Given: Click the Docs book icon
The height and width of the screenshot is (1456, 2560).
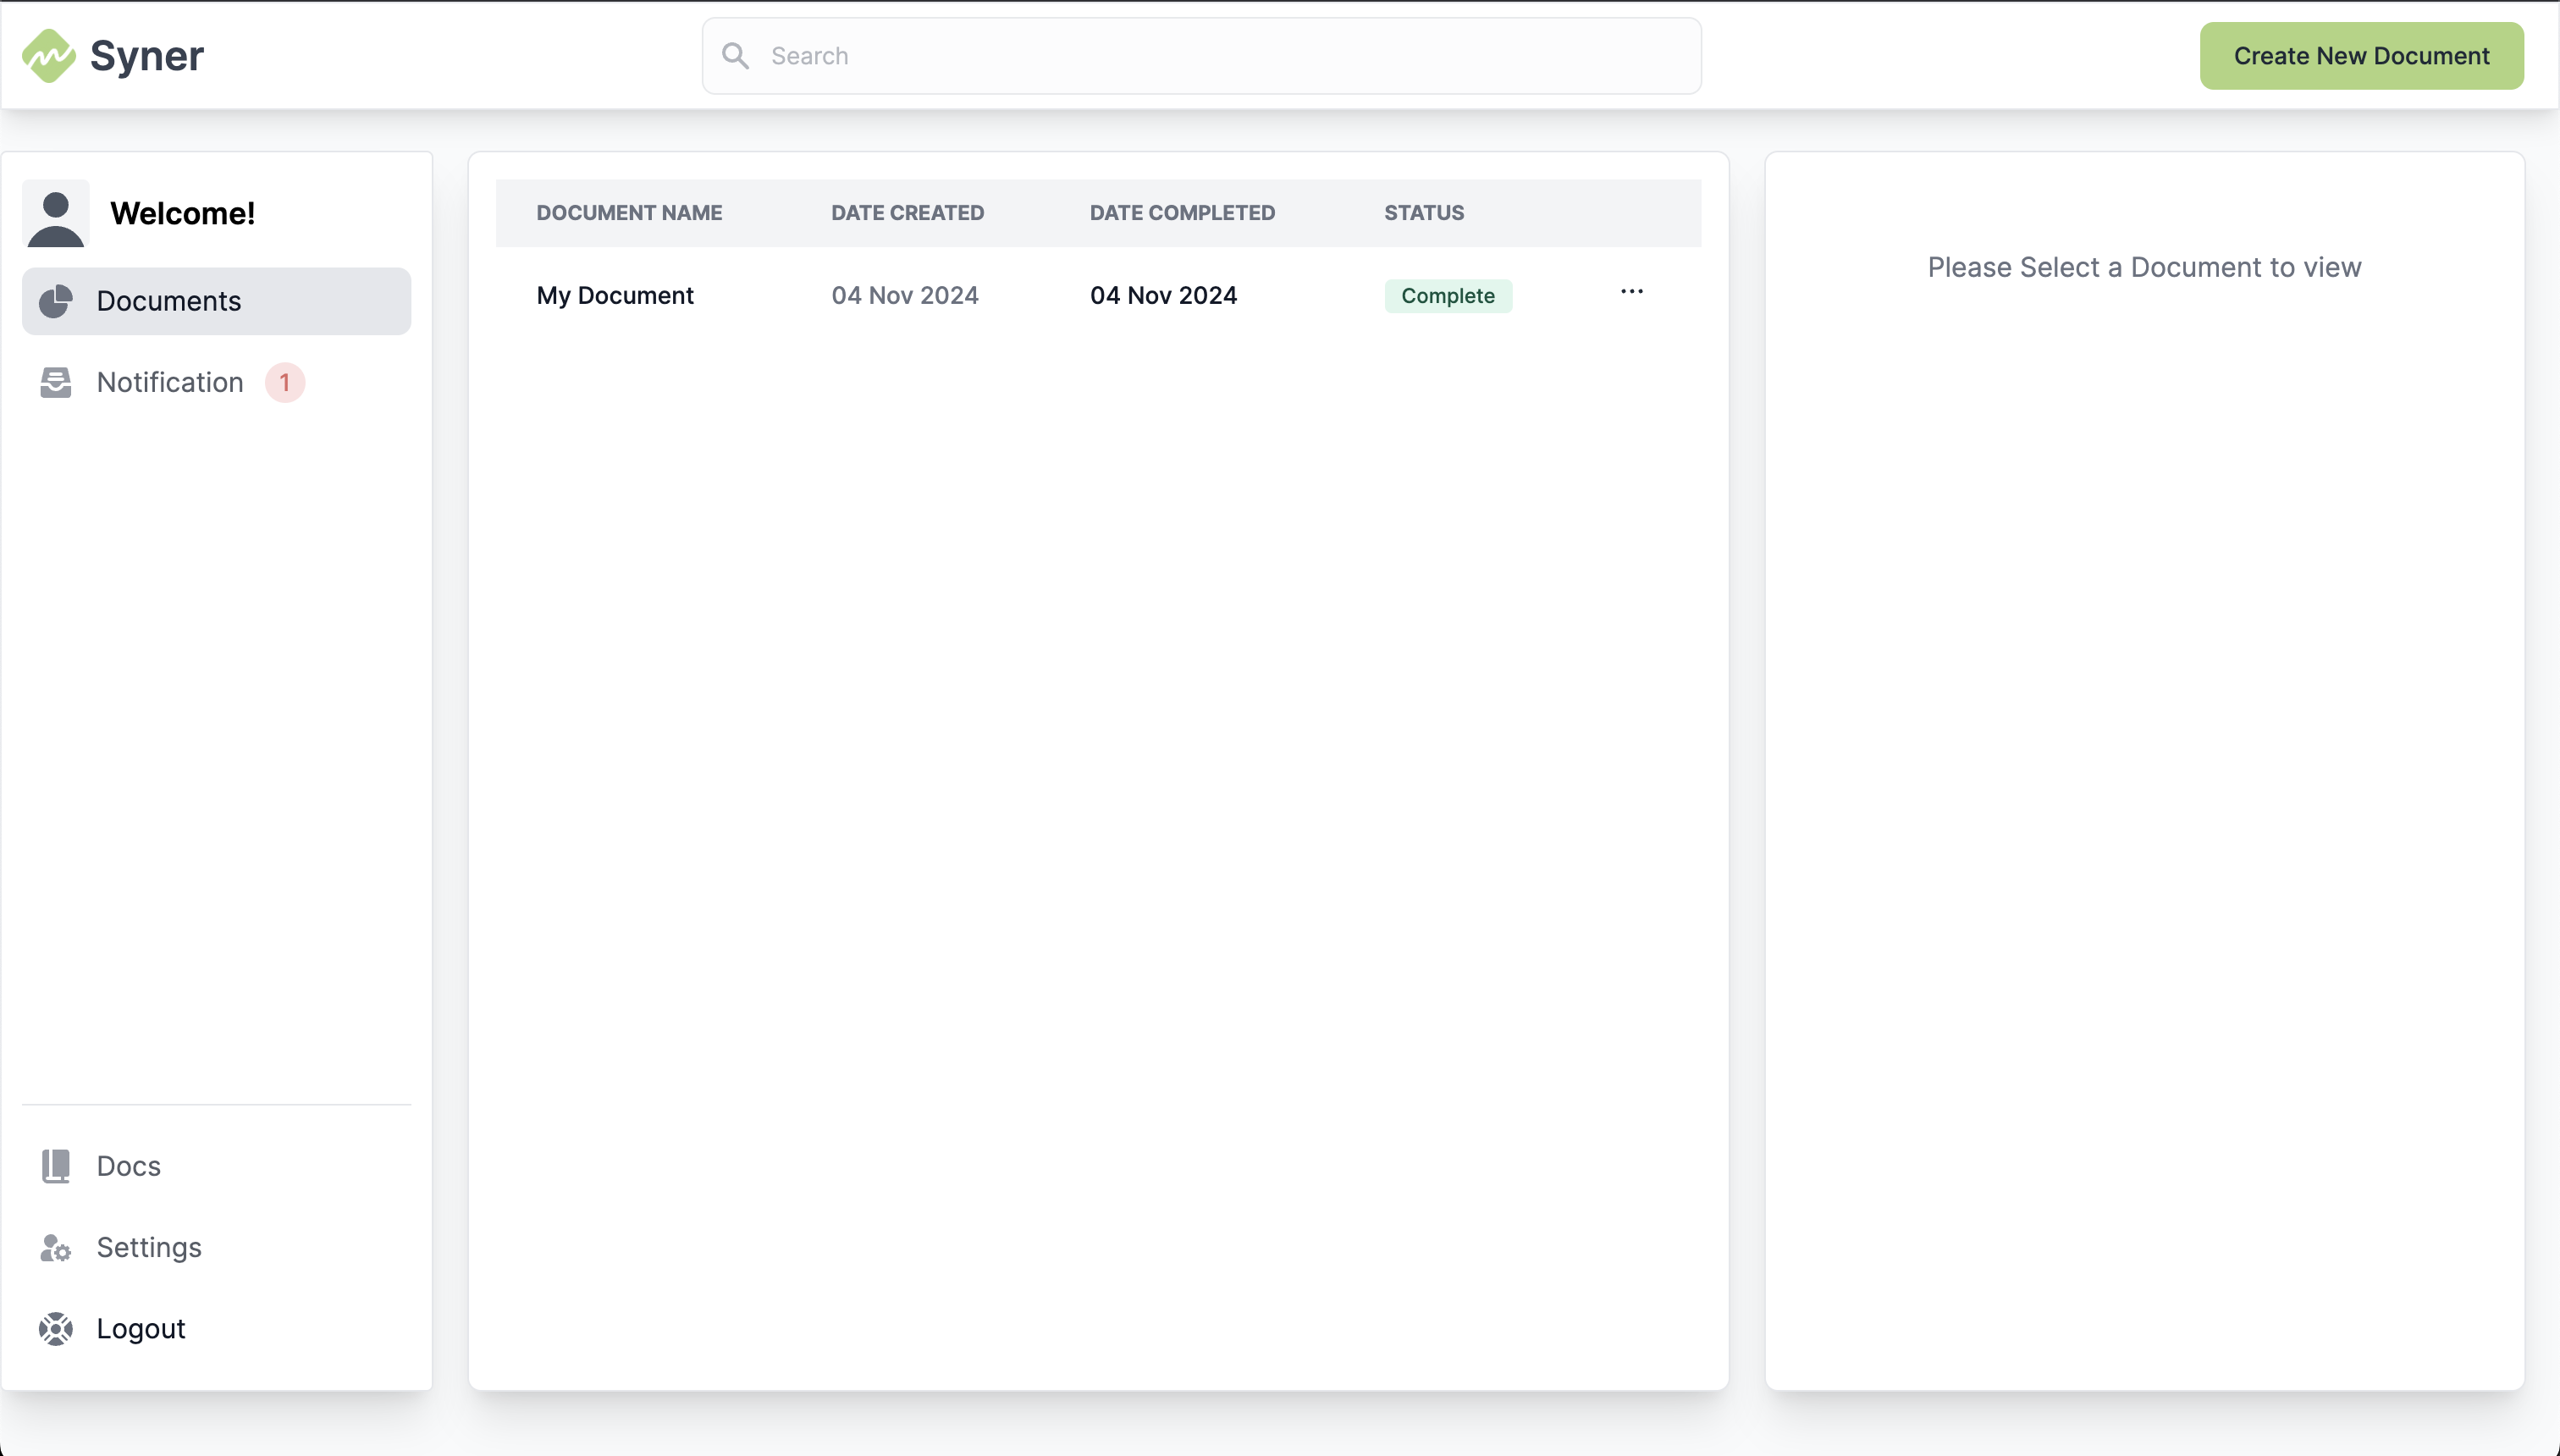Looking at the screenshot, I should coord(56,1166).
